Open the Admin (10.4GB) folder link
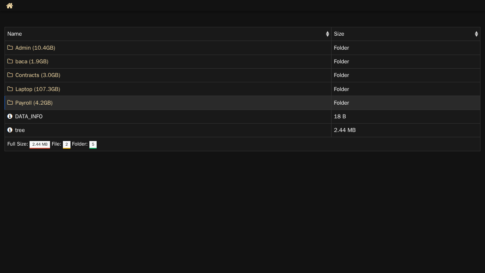485x273 pixels. tap(35, 48)
